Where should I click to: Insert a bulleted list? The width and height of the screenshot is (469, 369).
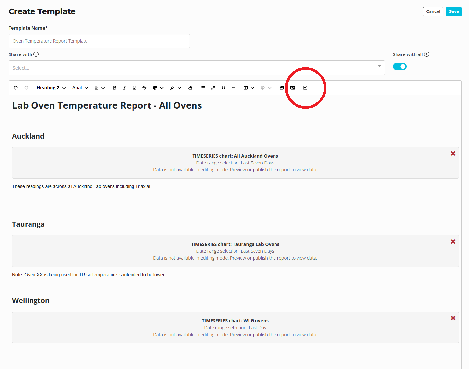tap(203, 88)
